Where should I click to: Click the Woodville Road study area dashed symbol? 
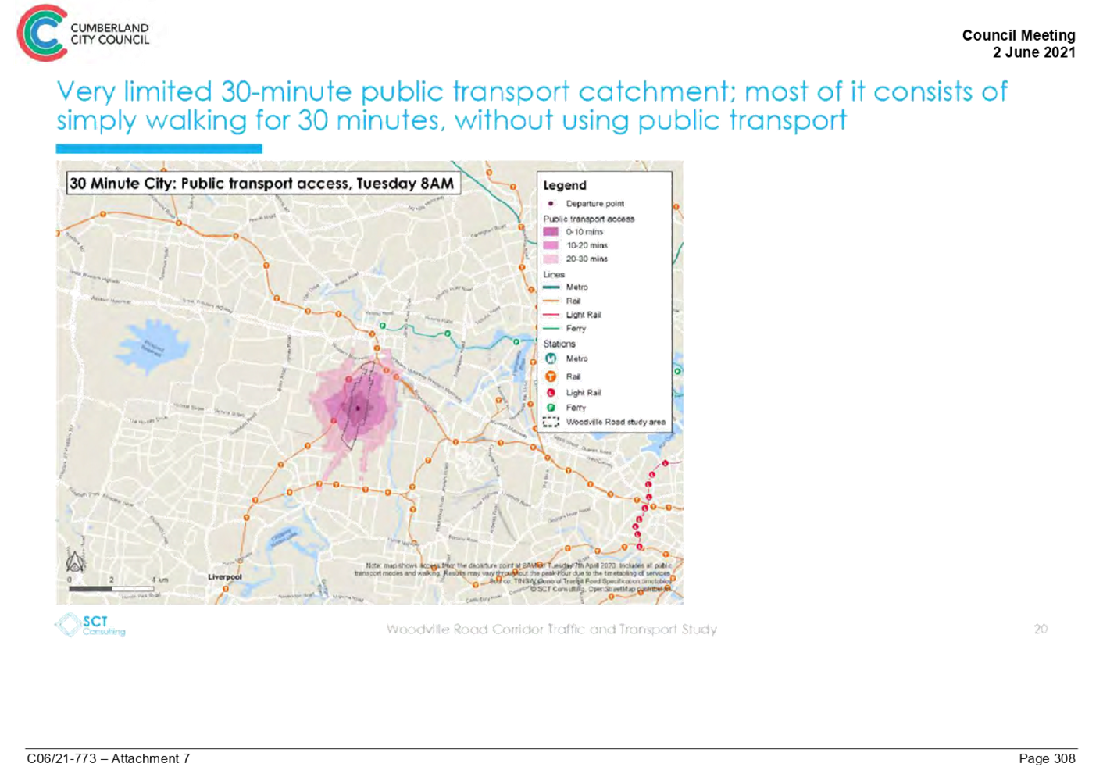tap(551, 422)
